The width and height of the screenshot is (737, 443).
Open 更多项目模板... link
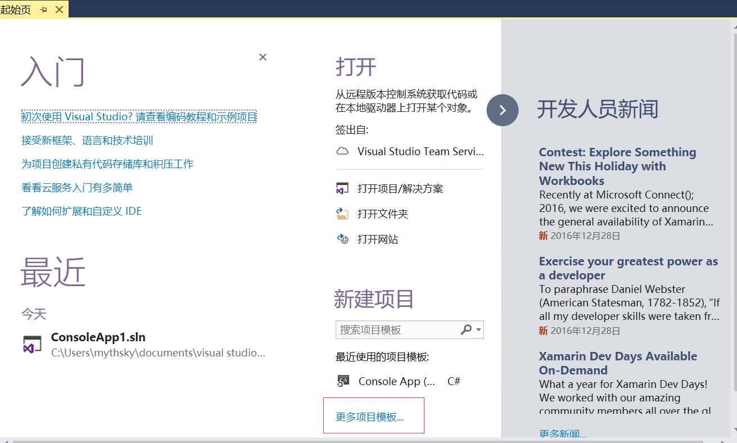[370, 417]
